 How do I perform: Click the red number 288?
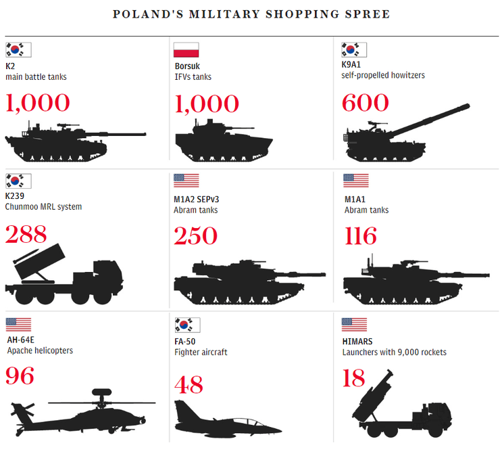26,234
